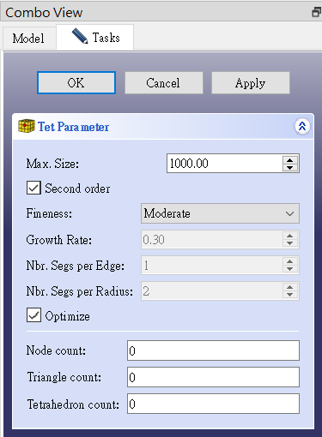322x437 pixels.
Task: Click the Triangle count field
Action: tap(213, 377)
